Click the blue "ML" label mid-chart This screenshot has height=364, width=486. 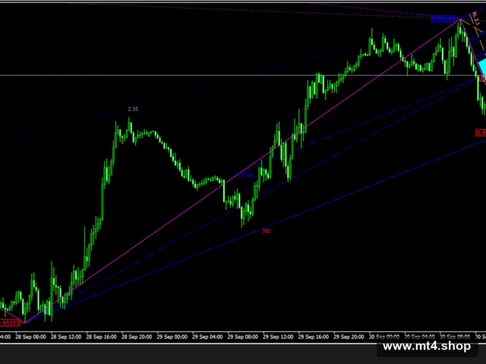(246, 175)
